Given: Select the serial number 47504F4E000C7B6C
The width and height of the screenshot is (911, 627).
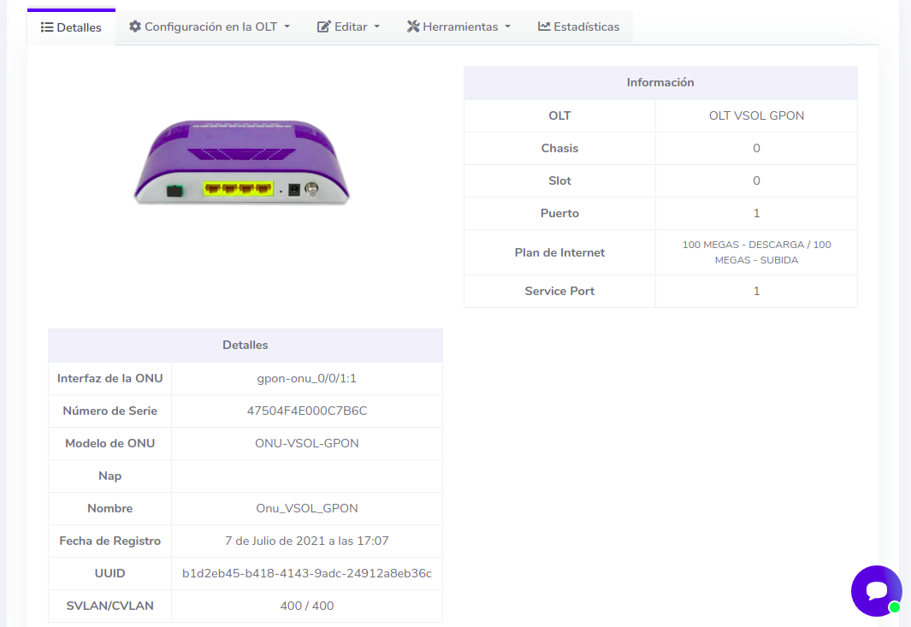Looking at the screenshot, I should tap(307, 411).
